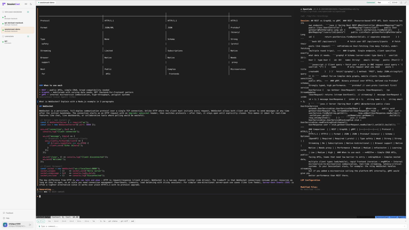Toggle dark mode with the moon icon
The width and height of the screenshot is (409, 230).
pos(31,4)
